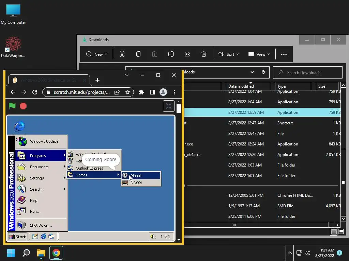Click the Search Downloads field
Image resolution: width=349 pixels, height=261 pixels.
[308, 72]
